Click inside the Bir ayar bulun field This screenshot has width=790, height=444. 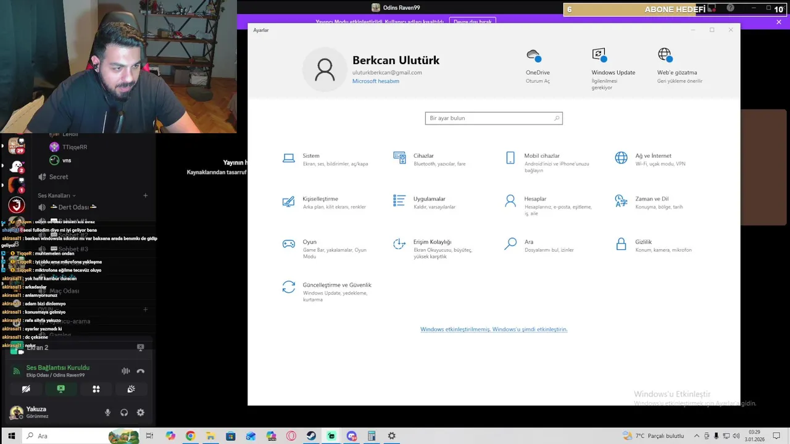click(494, 118)
